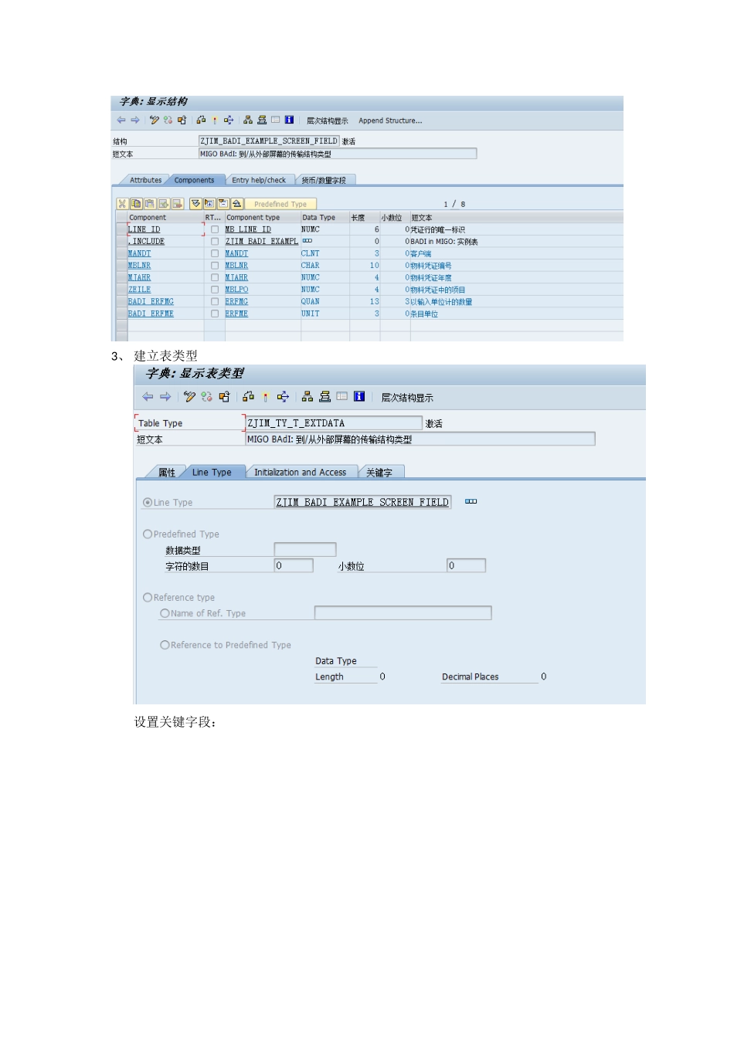Screen dimensions: 734x1038
Task: Click the forward arrow in structure window toolbar
Action: click(135, 120)
